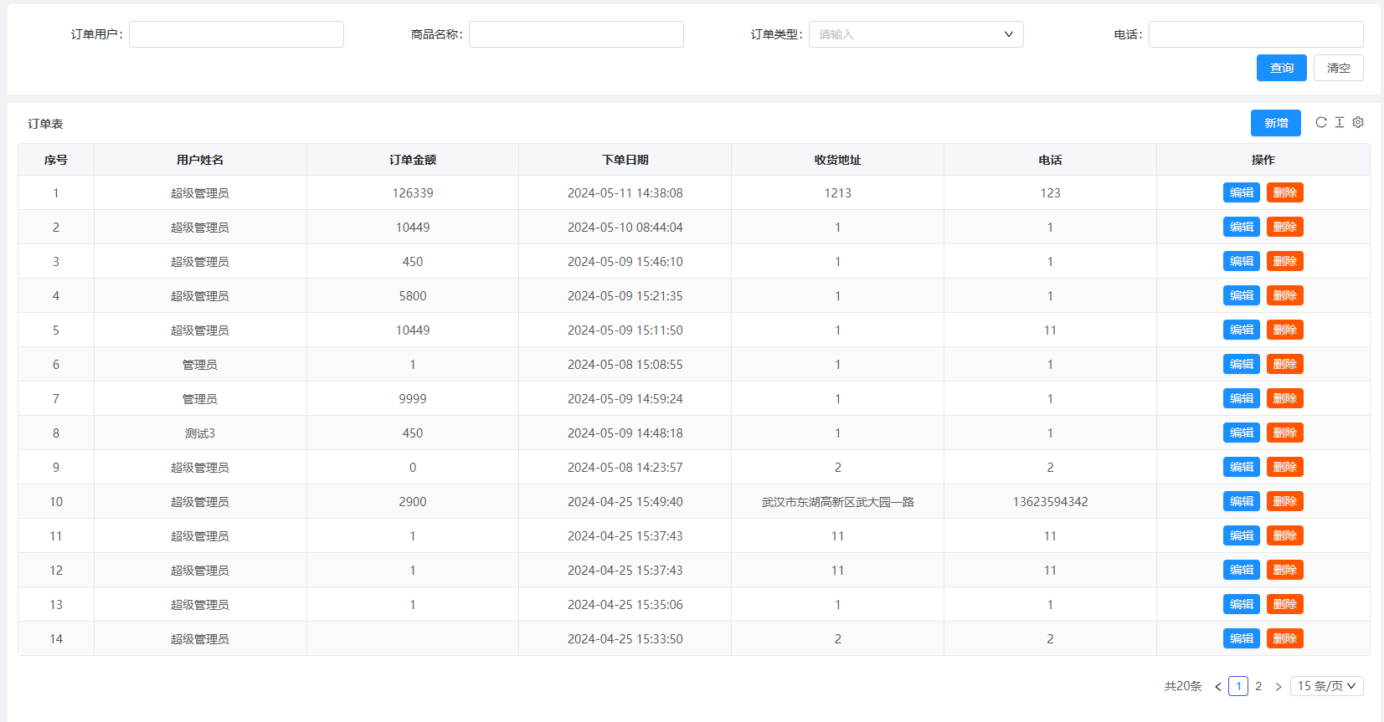Viewport: 1384px width, 722px height.
Task: Click 删除 for row 5
Action: [x=1285, y=330]
